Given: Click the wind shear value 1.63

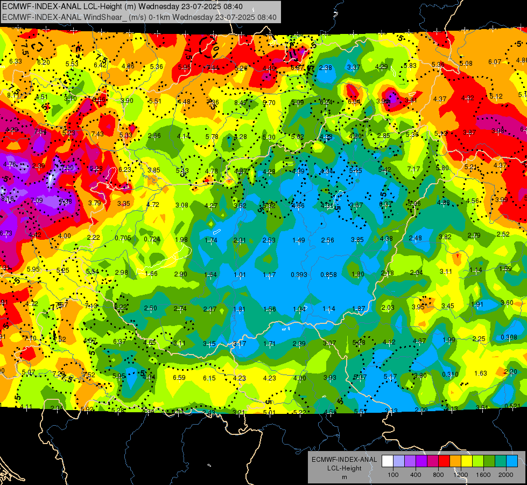Looking at the screenshot, I should pos(480,373).
